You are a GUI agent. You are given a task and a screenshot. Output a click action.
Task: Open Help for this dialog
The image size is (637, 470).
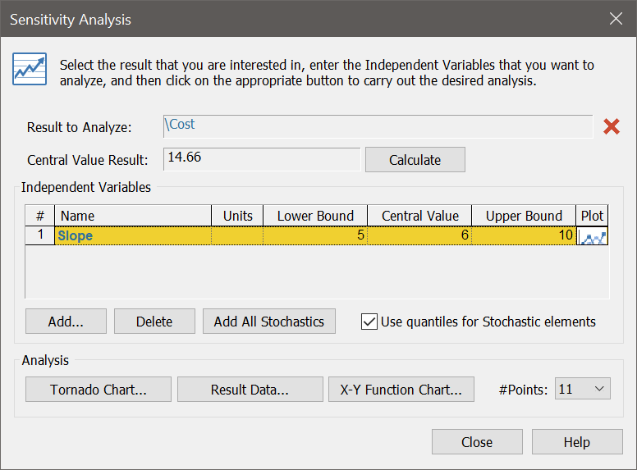coord(577,442)
